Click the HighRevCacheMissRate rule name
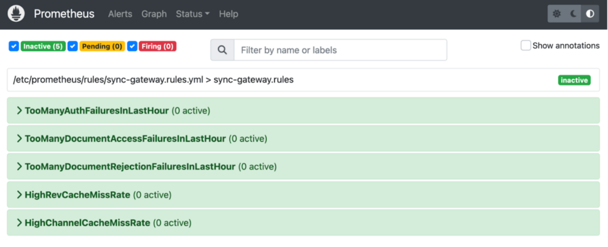The width and height of the screenshot is (608, 247). pyautogui.click(x=78, y=195)
